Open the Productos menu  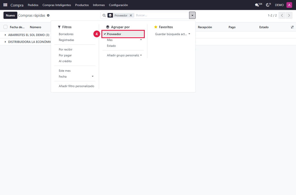coord(82,5)
